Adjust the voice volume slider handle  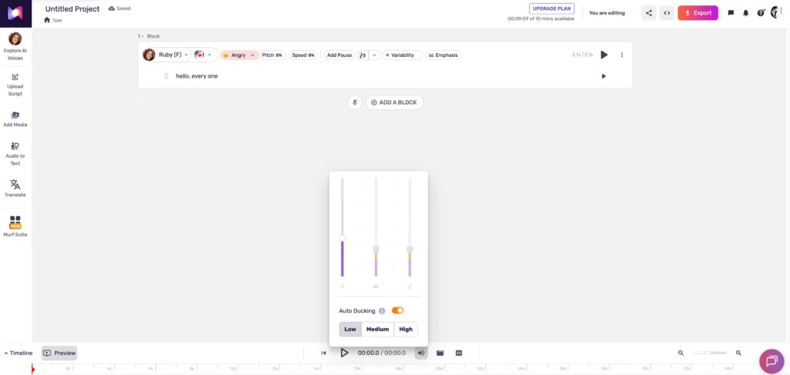[342, 238]
